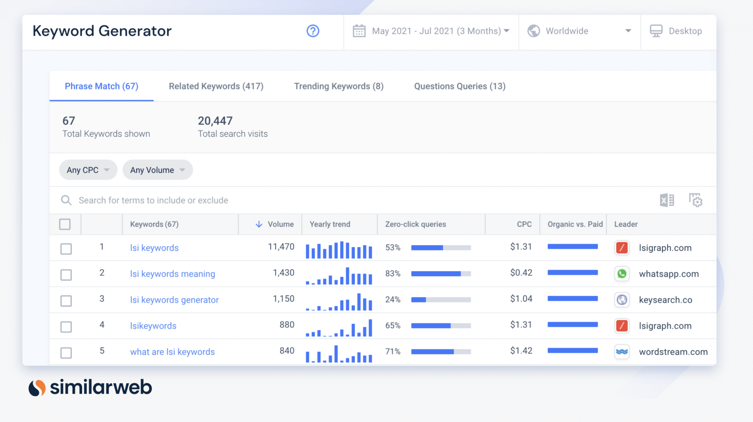Switch to Related Keywords (417) tab

click(x=217, y=86)
